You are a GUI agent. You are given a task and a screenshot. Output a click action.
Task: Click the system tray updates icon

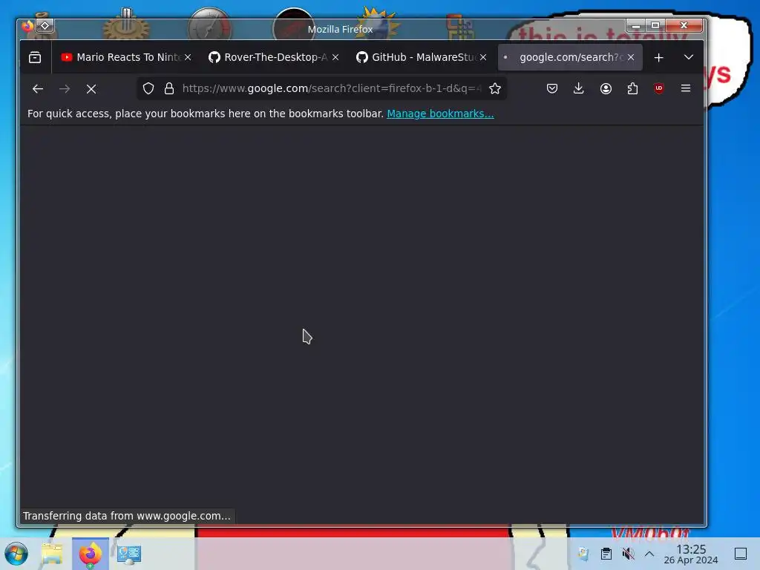coord(583,554)
